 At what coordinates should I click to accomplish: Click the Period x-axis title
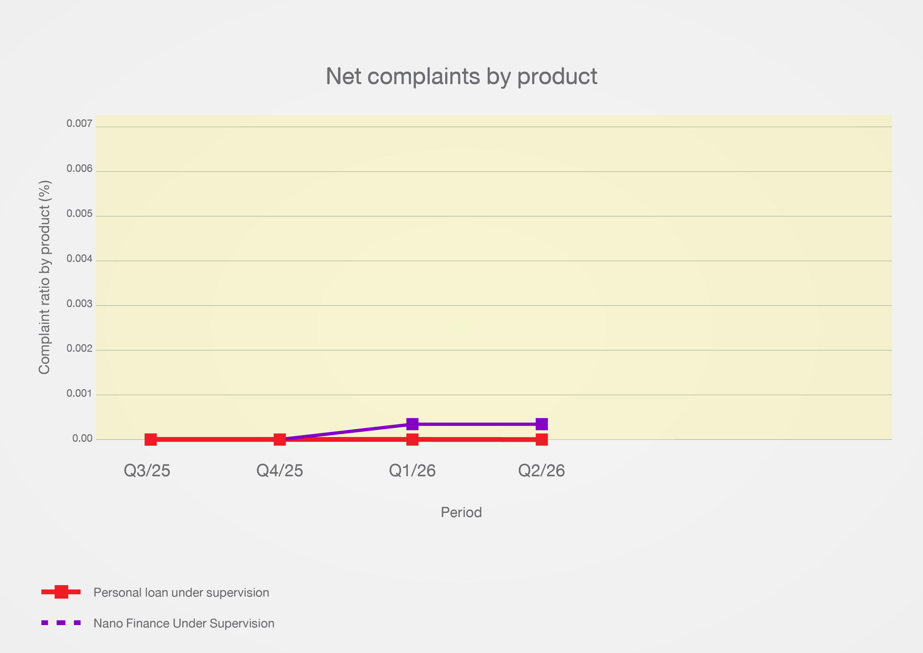click(461, 513)
